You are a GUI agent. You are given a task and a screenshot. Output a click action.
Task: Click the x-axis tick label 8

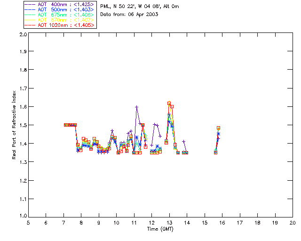point(81,223)
